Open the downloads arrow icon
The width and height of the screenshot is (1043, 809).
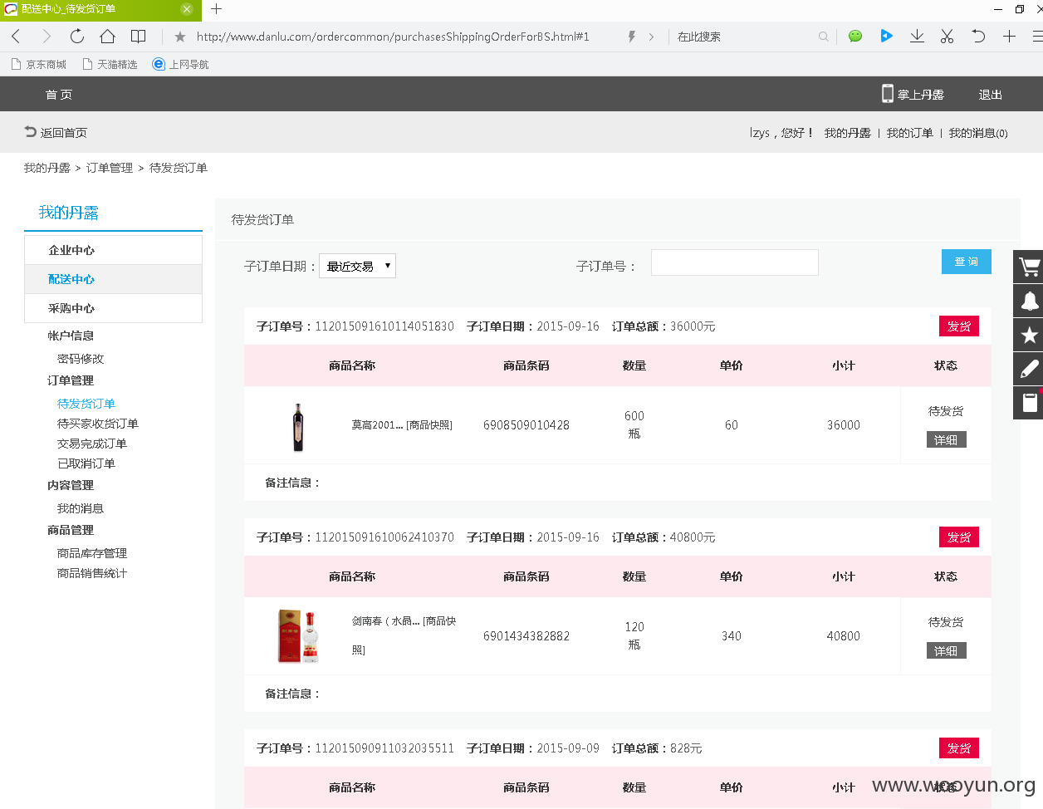tap(917, 36)
